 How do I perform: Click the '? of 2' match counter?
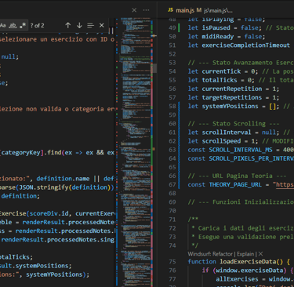37,25
